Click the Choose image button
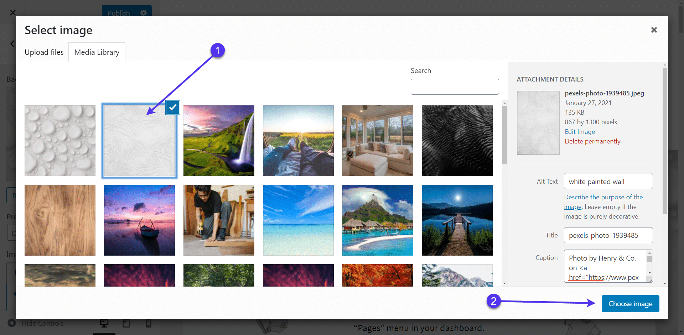Image resolution: width=684 pixels, height=335 pixels. (x=630, y=303)
